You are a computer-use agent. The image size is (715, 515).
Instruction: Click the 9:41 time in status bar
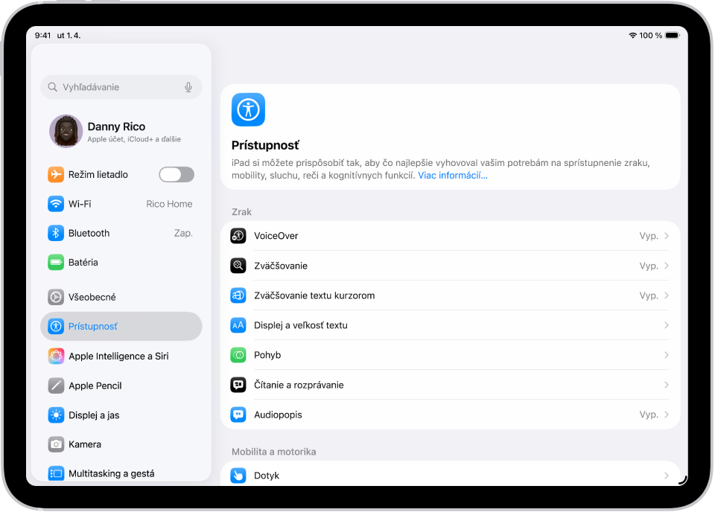tap(43, 36)
